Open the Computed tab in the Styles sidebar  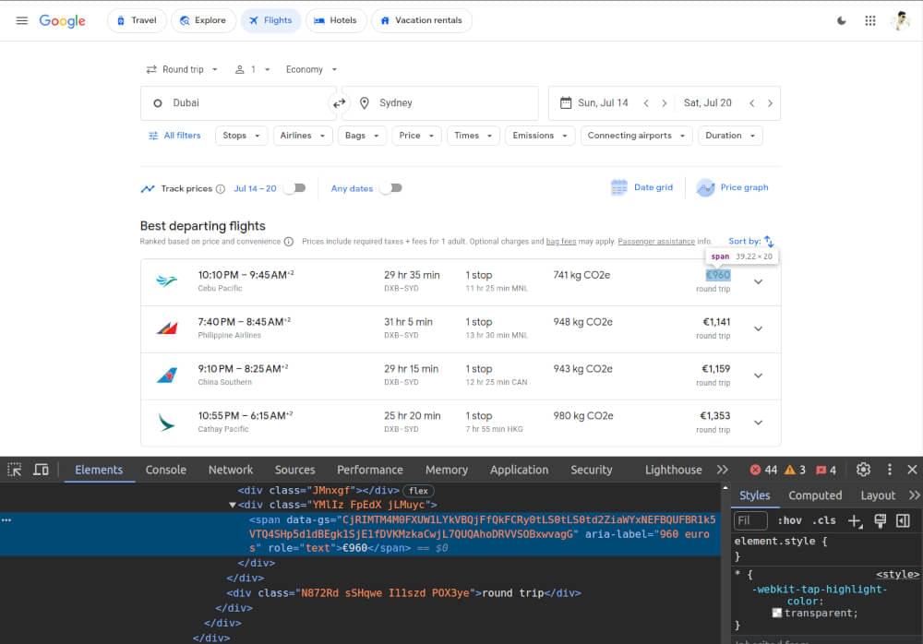[x=815, y=495]
